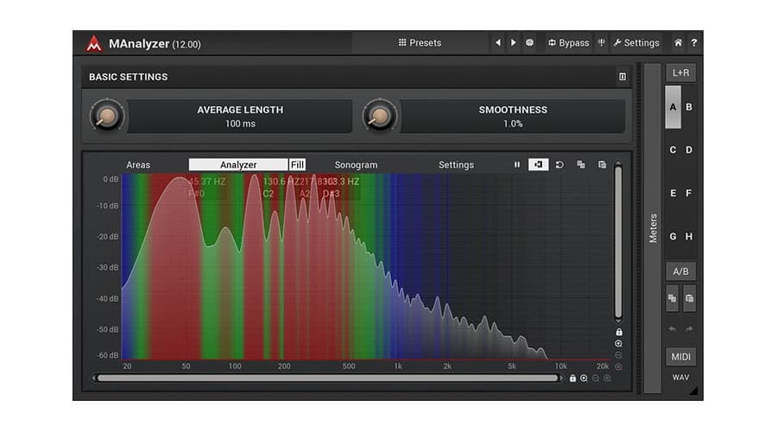Open global Settings with wrench icon
Viewport: 777px width, 431px height.
tap(636, 42)
